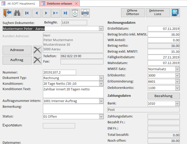Jump to last record
The height and width of the screenshot is (144, 187).
65,13
